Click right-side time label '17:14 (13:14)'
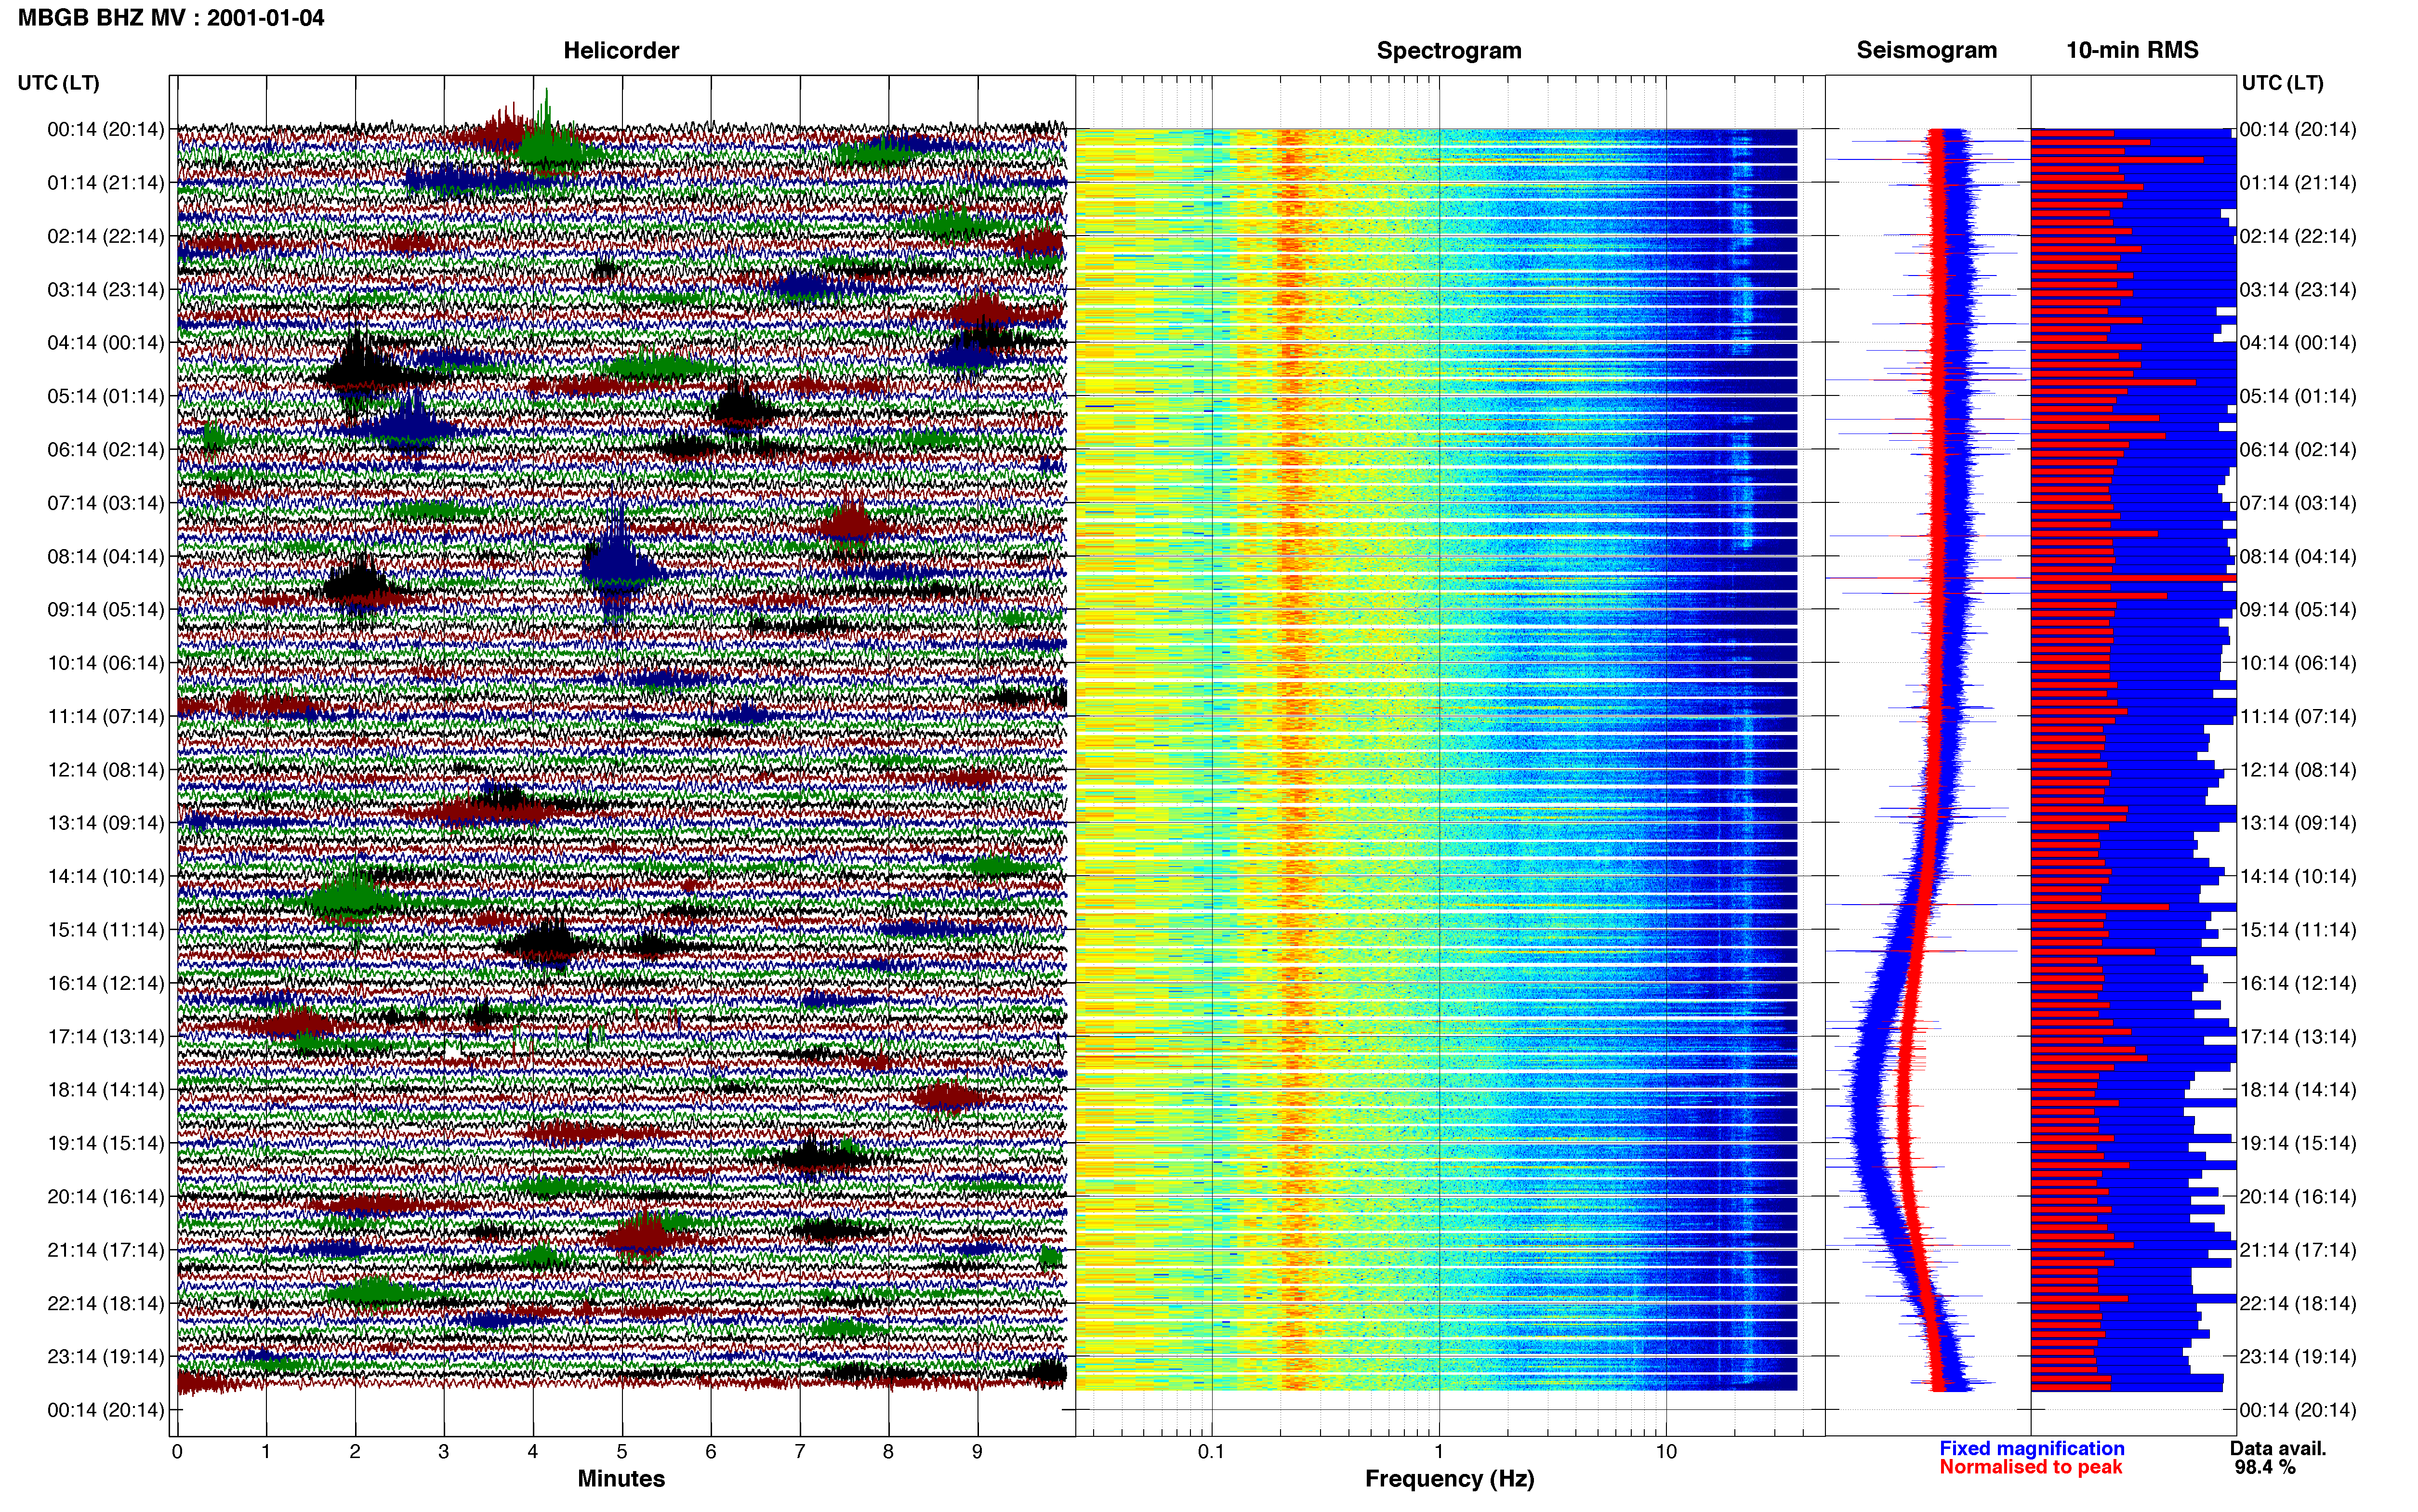This screenshot has width=2418, height=1512. point(2298,1037)
